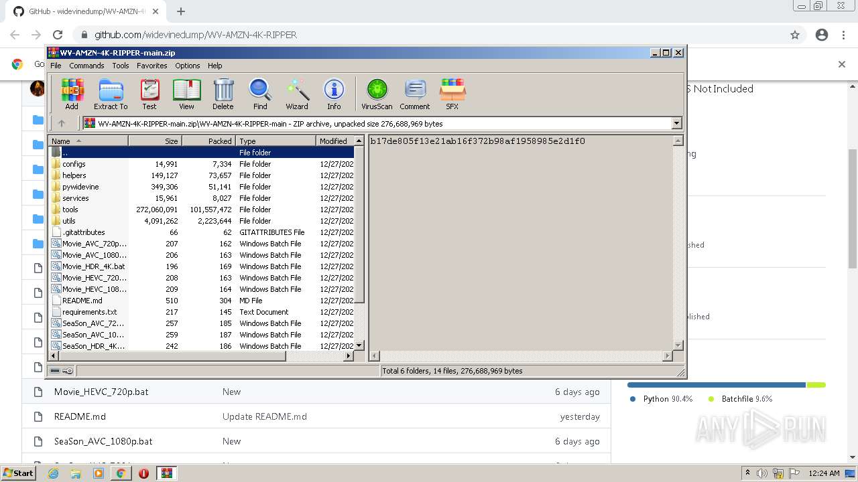The image size is (858, 482).
Task: Click the file explorer taskbar icon
Action: click(76, 473)
